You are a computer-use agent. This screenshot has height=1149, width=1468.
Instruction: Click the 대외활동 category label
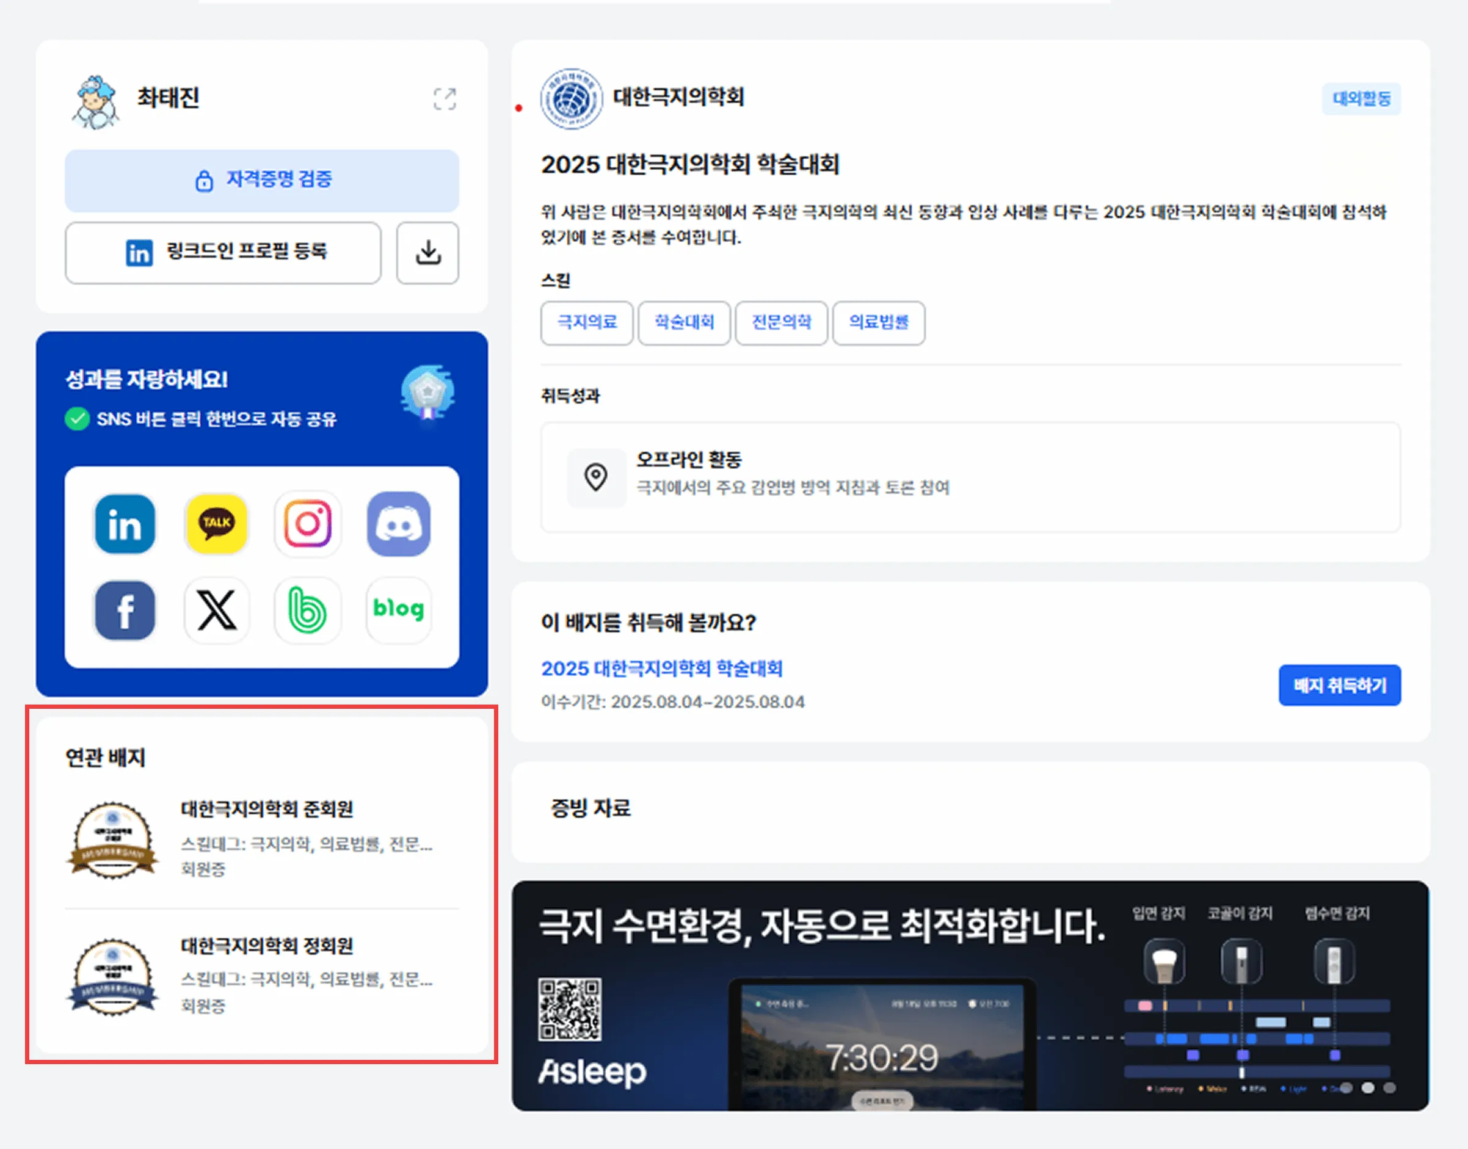pos(1361,99)
